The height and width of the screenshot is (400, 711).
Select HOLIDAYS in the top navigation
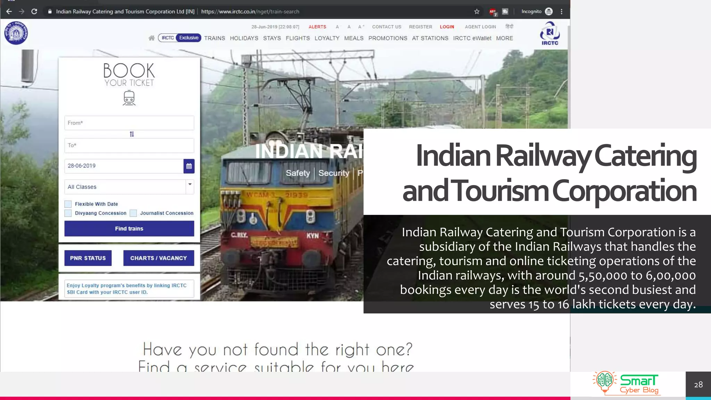244,38
